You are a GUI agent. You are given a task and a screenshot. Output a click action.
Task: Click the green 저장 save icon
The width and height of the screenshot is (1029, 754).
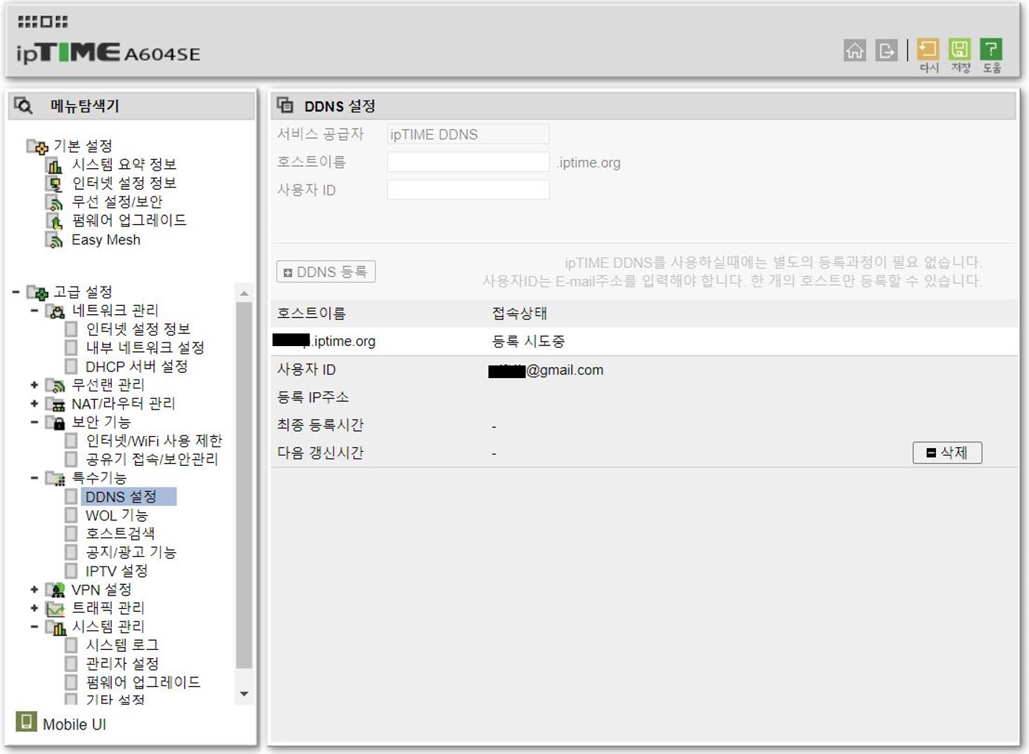tap(960, 50)
